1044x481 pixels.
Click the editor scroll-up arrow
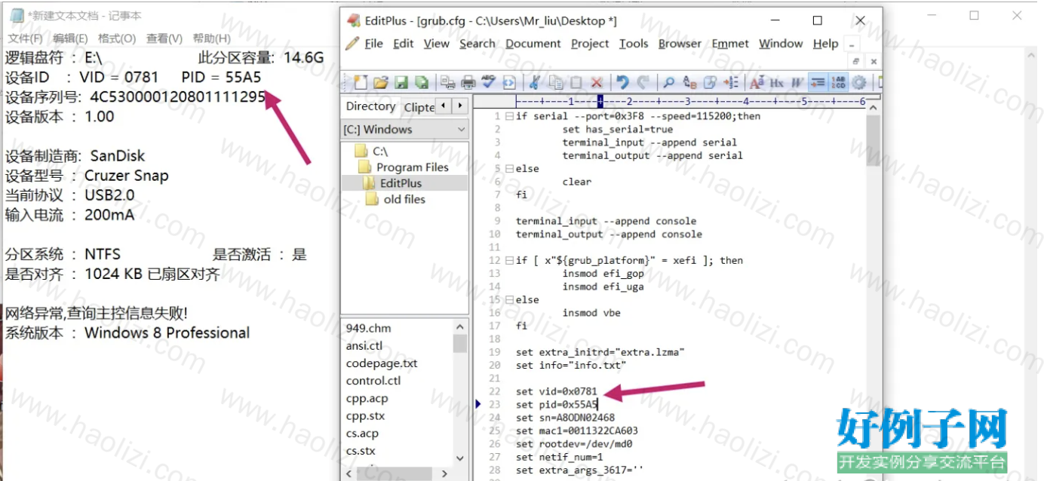[x=873, y=109]
